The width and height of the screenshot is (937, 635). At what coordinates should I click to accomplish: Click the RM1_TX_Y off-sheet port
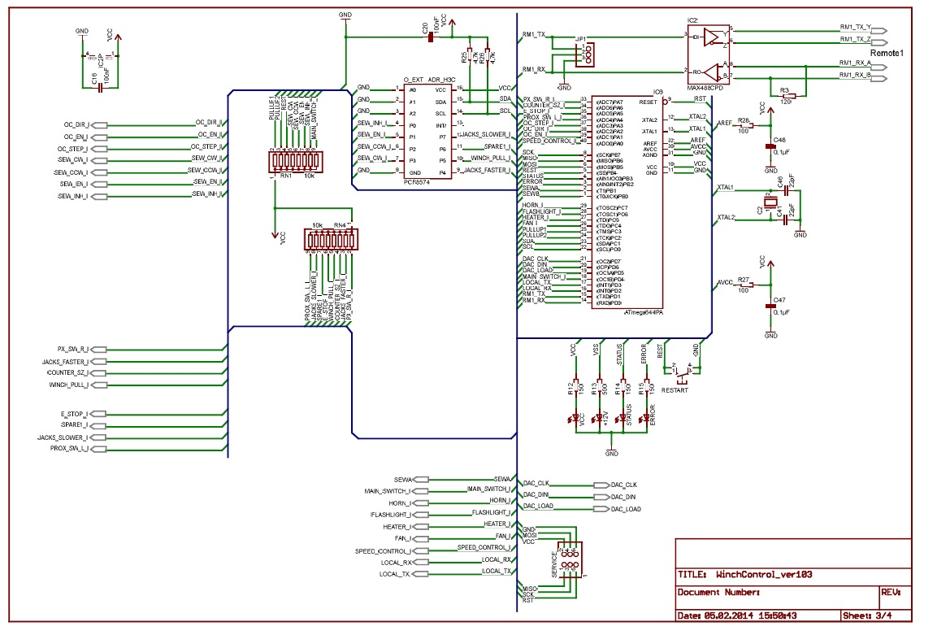pos(879,31)
